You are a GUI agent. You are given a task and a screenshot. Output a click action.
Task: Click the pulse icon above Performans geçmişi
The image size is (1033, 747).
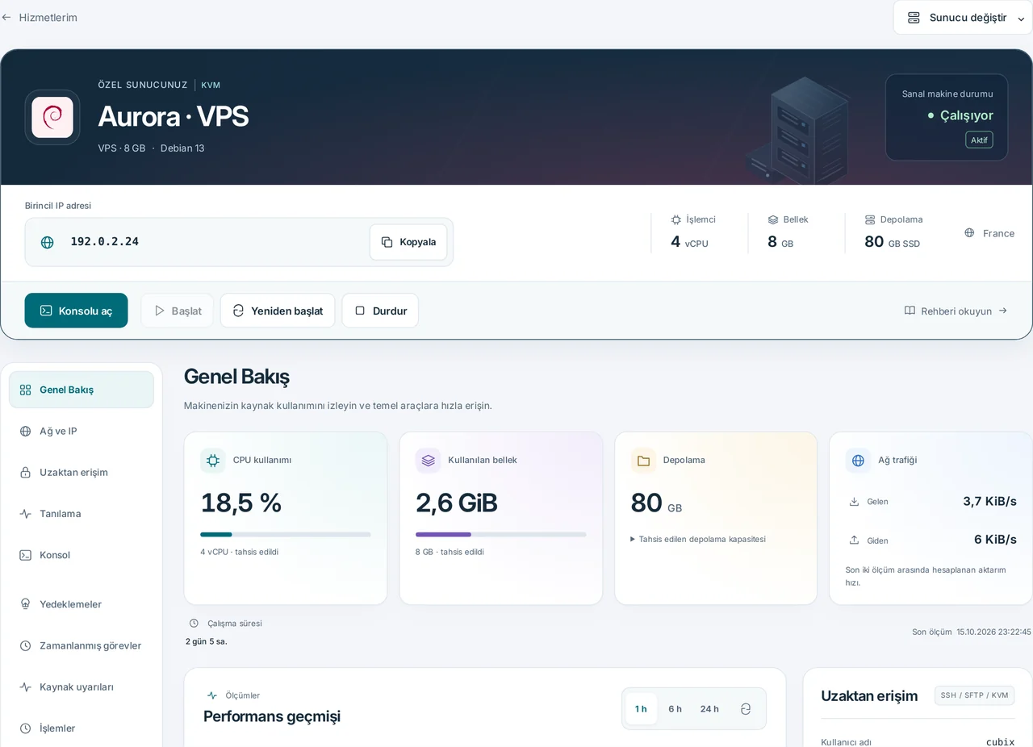pos(212,695)
